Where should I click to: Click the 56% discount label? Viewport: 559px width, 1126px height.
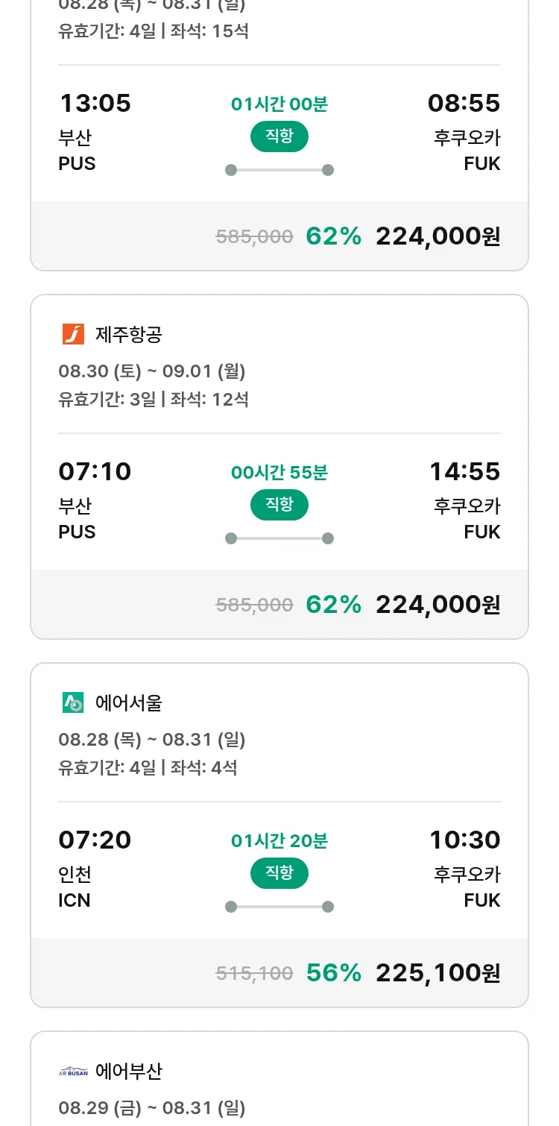(x=333, y=973)
